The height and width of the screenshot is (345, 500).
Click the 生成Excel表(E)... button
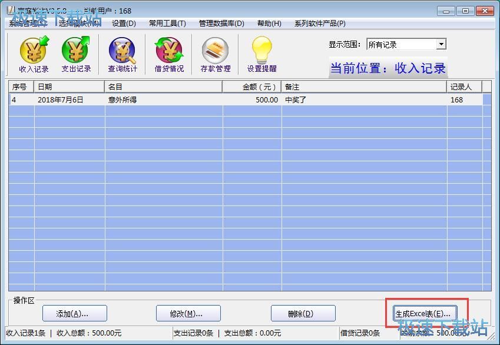pyautogui.click(x=423, y=313)
